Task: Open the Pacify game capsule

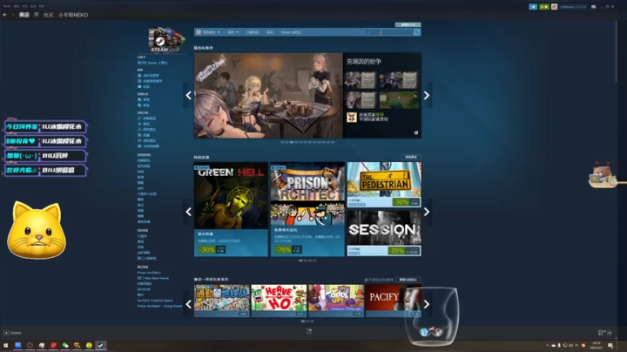Action: point(393,301)
